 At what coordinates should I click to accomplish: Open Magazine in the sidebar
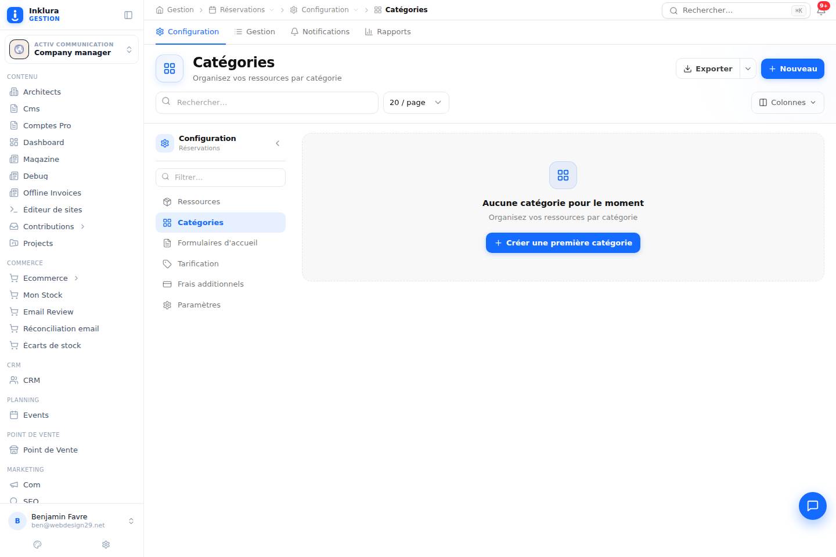tap(72, 159)
